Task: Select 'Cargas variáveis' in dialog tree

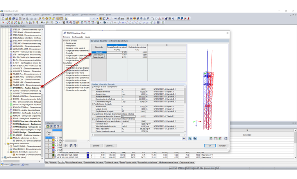Action: coord(72,60)
